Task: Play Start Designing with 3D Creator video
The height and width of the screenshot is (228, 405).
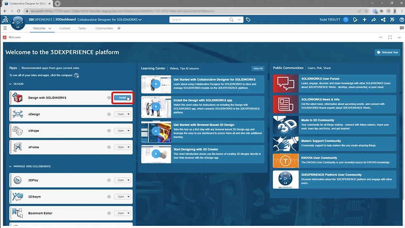Action: pyautogui.click(x=156, y=154)
